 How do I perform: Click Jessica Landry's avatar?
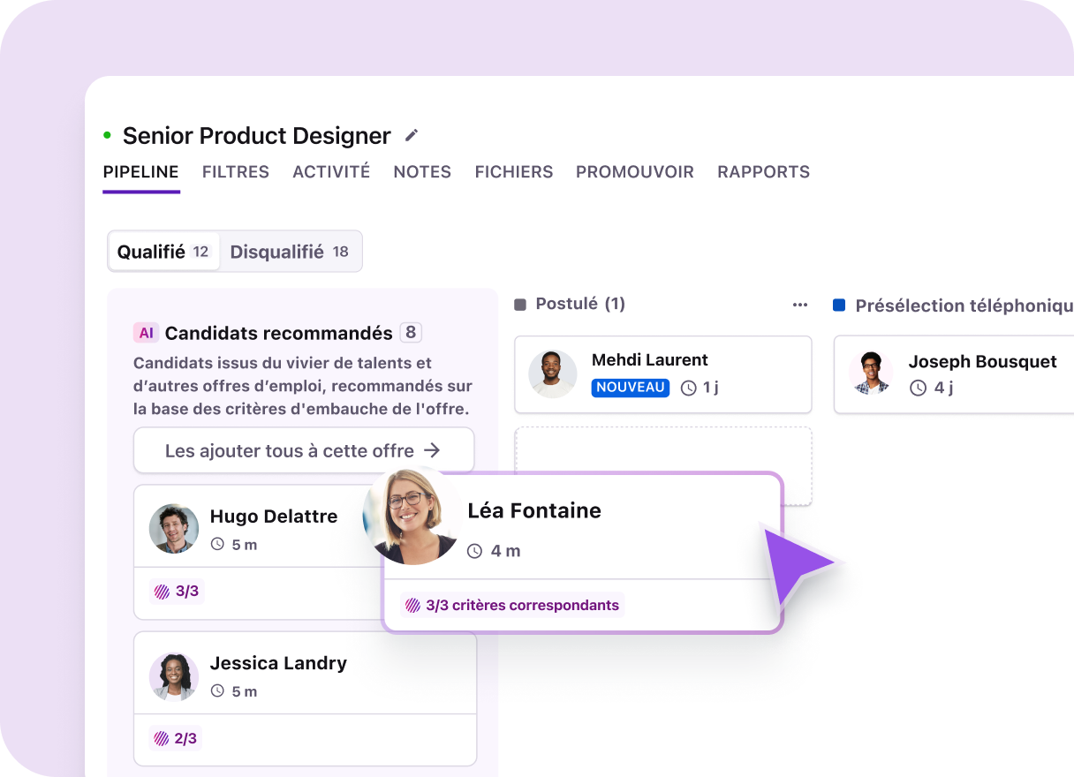click(x=174, y=676)
